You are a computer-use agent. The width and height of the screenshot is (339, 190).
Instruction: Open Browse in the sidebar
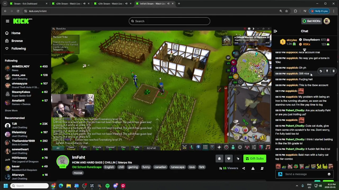click(x=17, y=41)
